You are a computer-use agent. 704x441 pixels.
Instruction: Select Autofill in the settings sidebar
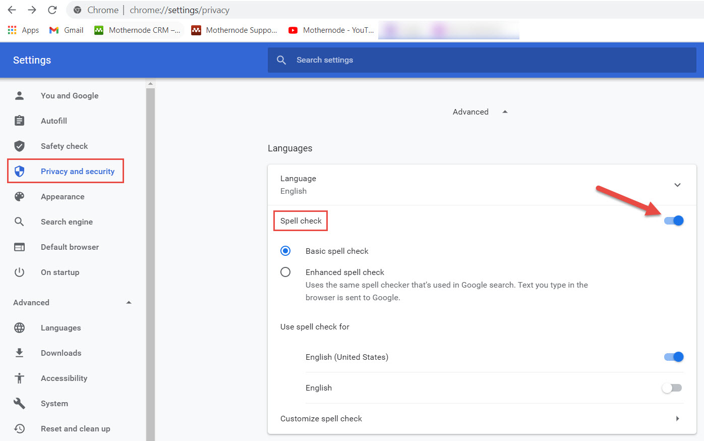(x=54, y=121)
